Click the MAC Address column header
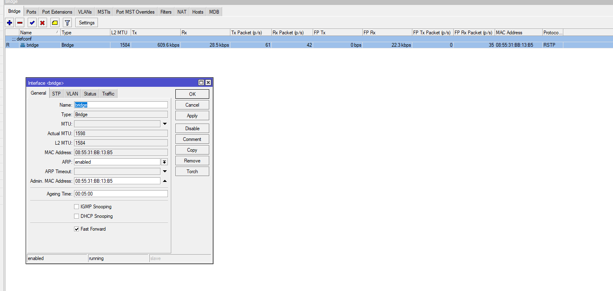The width and height of the screenshot is (613, 291). [519, 33]
